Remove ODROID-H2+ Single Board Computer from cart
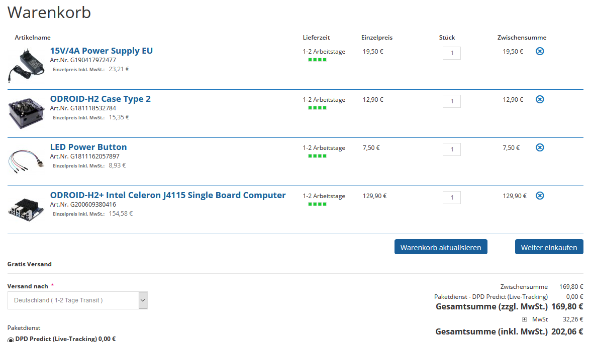 point(540,196)
